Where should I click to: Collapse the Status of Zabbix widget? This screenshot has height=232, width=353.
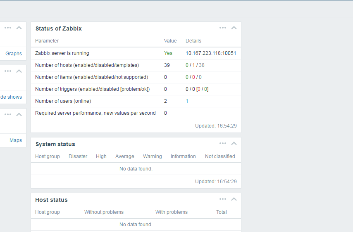pyautogui.click(x=234, y=28)
